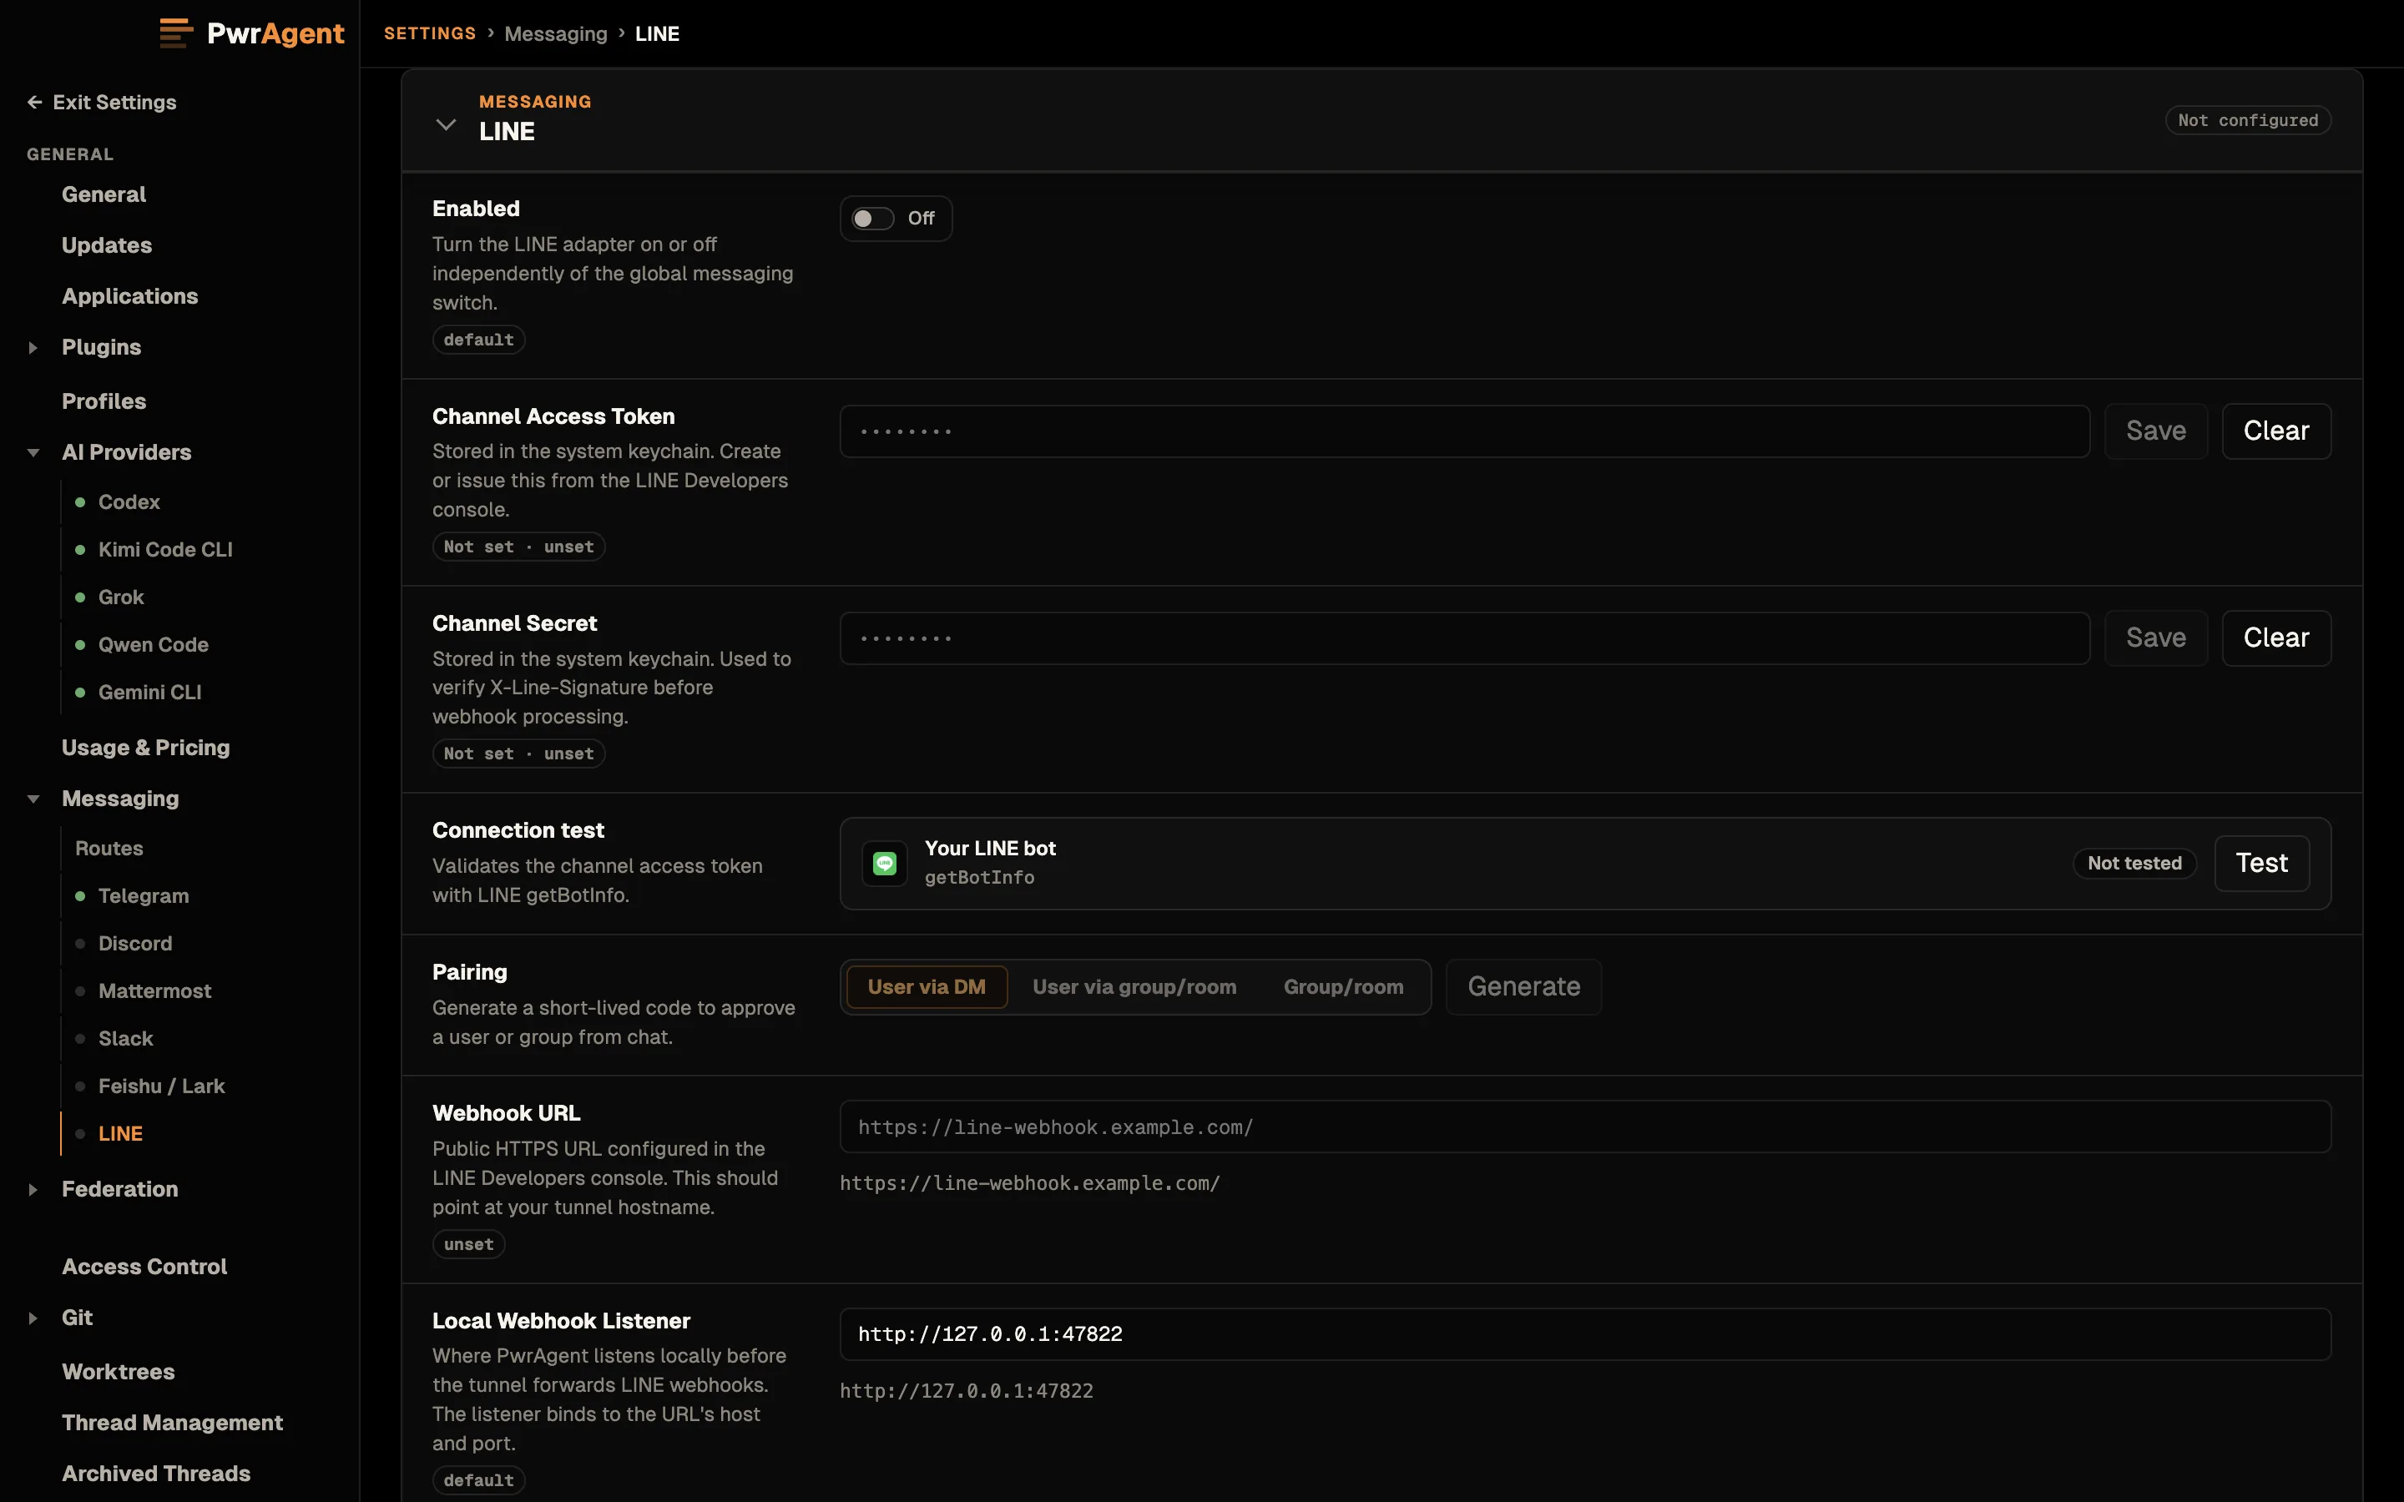The image size is (2404, 1502).
Task: Select User via DM pairing option
Action: point(927,986)
